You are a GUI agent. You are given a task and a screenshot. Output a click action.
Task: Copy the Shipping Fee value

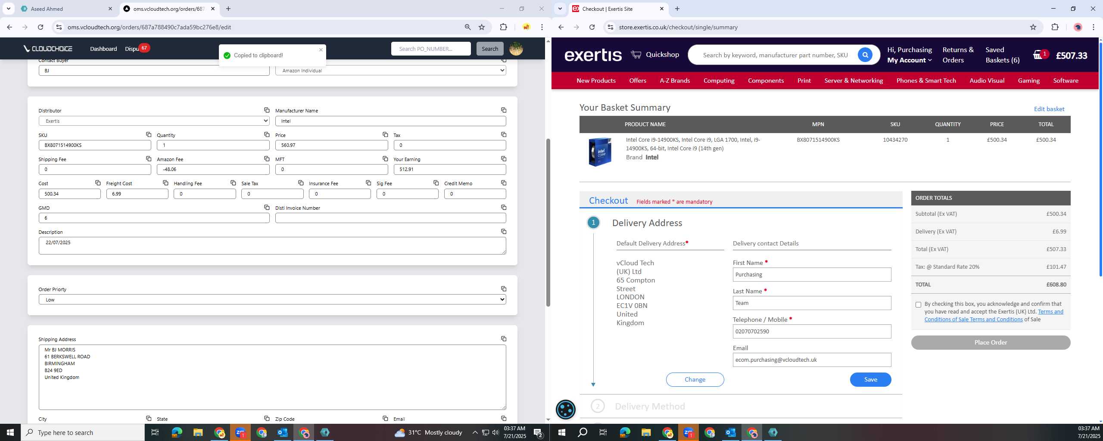pyautogui.click(x=149, y=158)
